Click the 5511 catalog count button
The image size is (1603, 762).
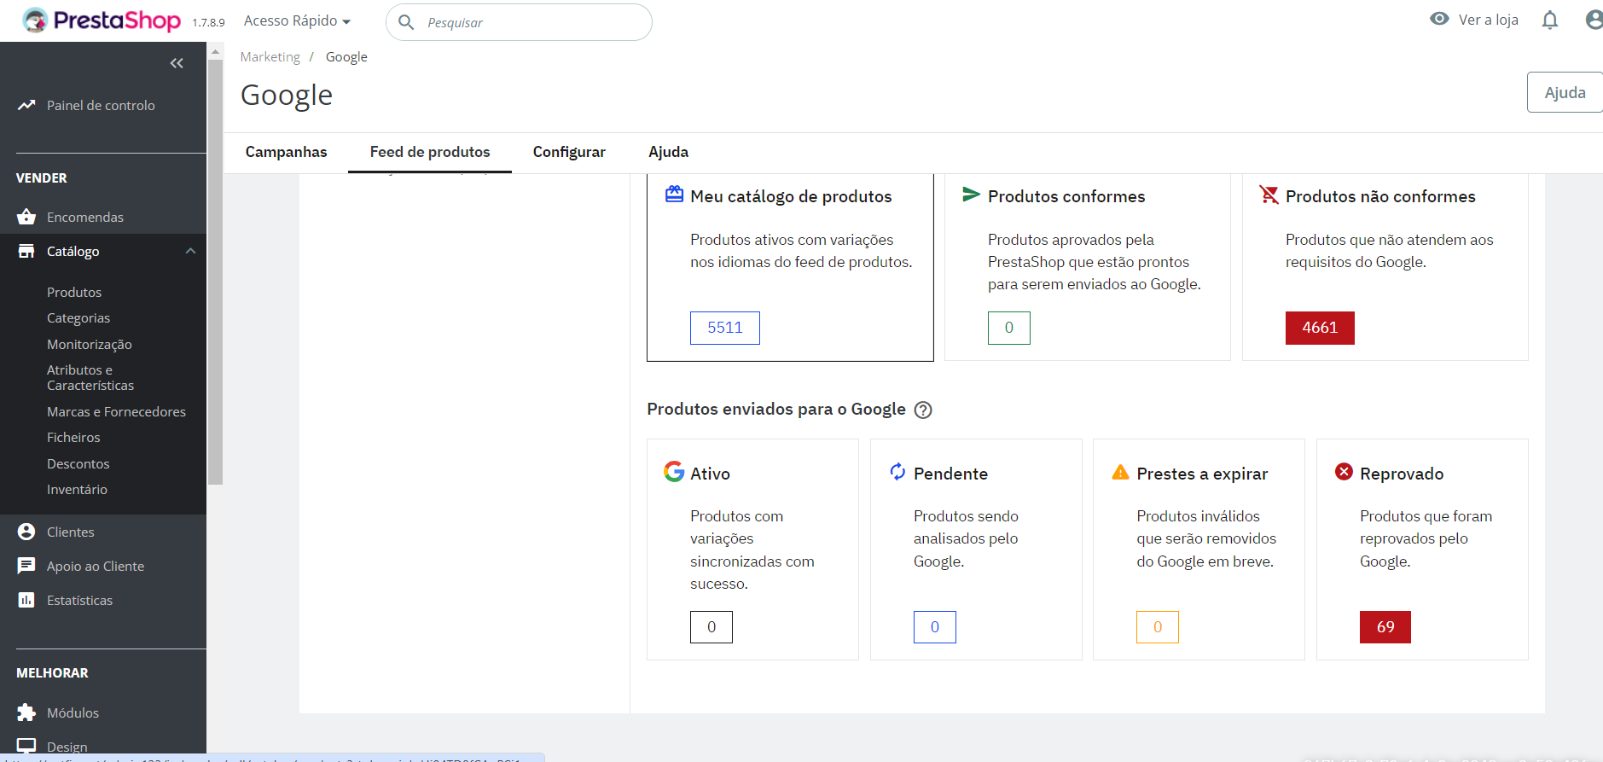click(x=724, y=328)
